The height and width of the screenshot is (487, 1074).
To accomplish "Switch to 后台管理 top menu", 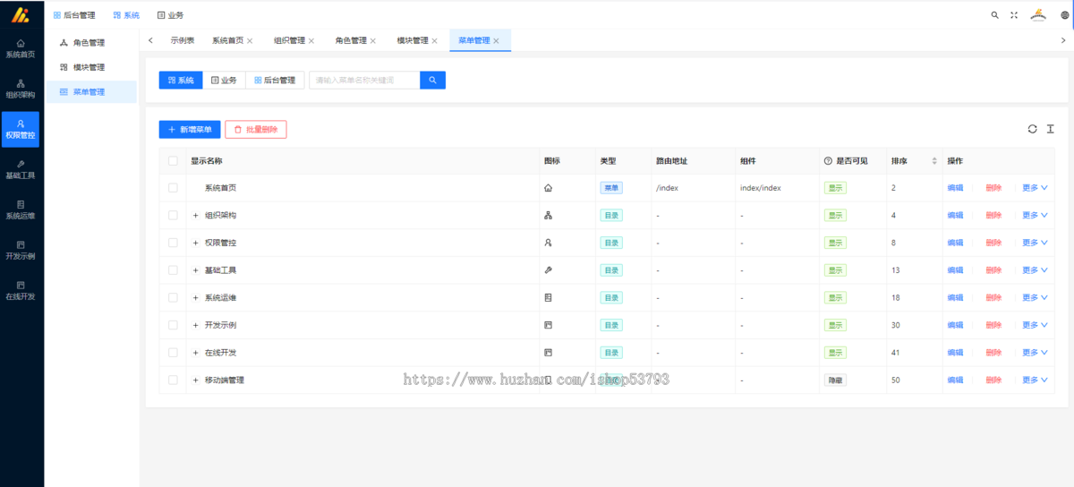I will coord(74,15).
